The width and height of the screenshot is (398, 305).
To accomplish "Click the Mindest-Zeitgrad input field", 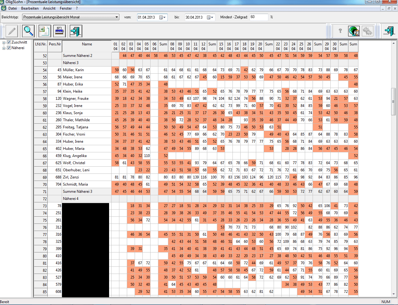I will (x=258, y=17).
